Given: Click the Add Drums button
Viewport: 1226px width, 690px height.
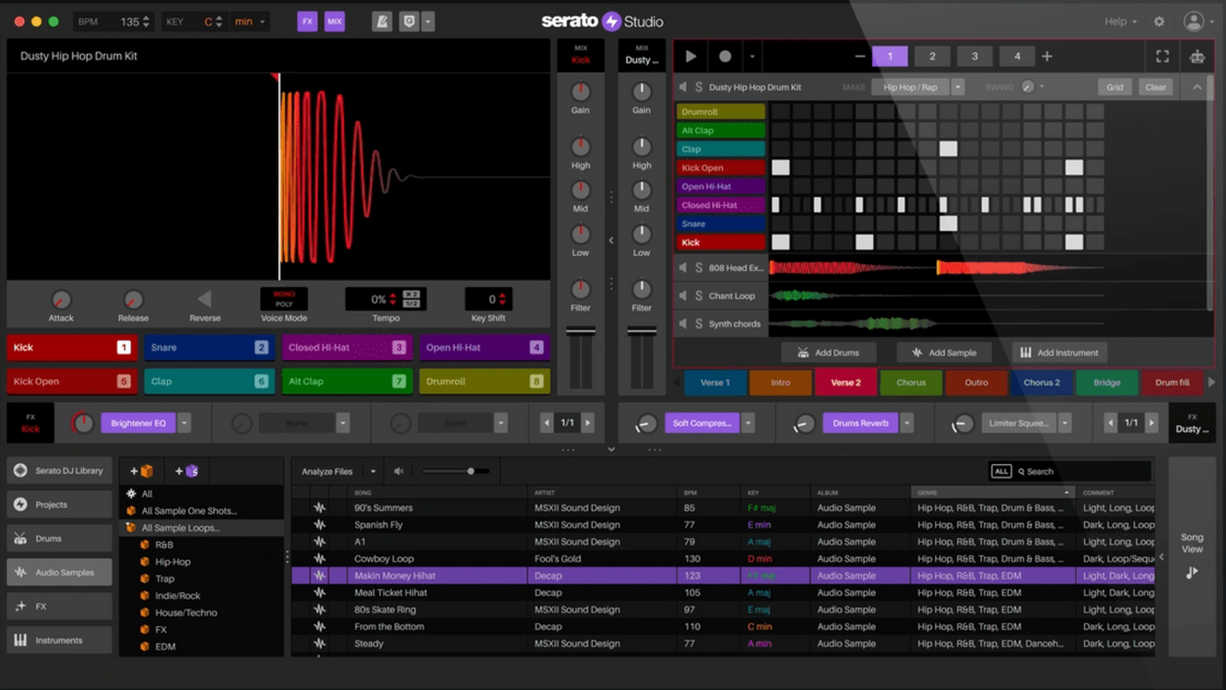Looking at the screenshot, I should click(829, 353).
